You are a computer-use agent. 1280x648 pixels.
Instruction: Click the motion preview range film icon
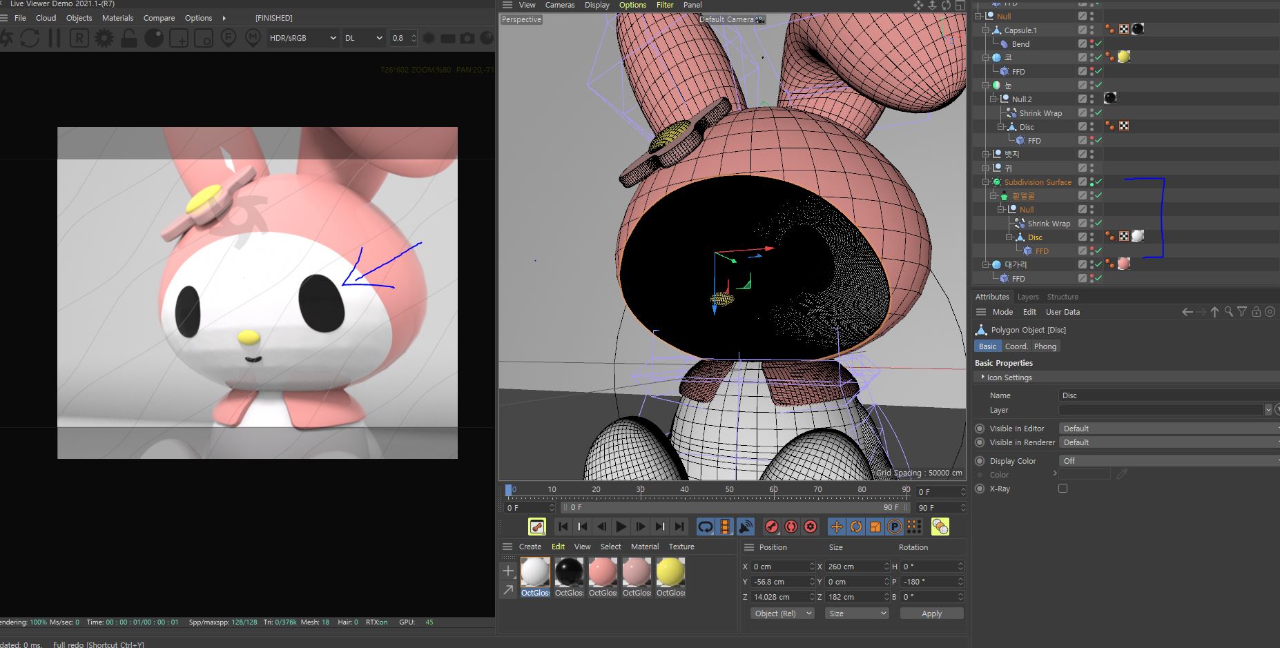click(725, 527)
